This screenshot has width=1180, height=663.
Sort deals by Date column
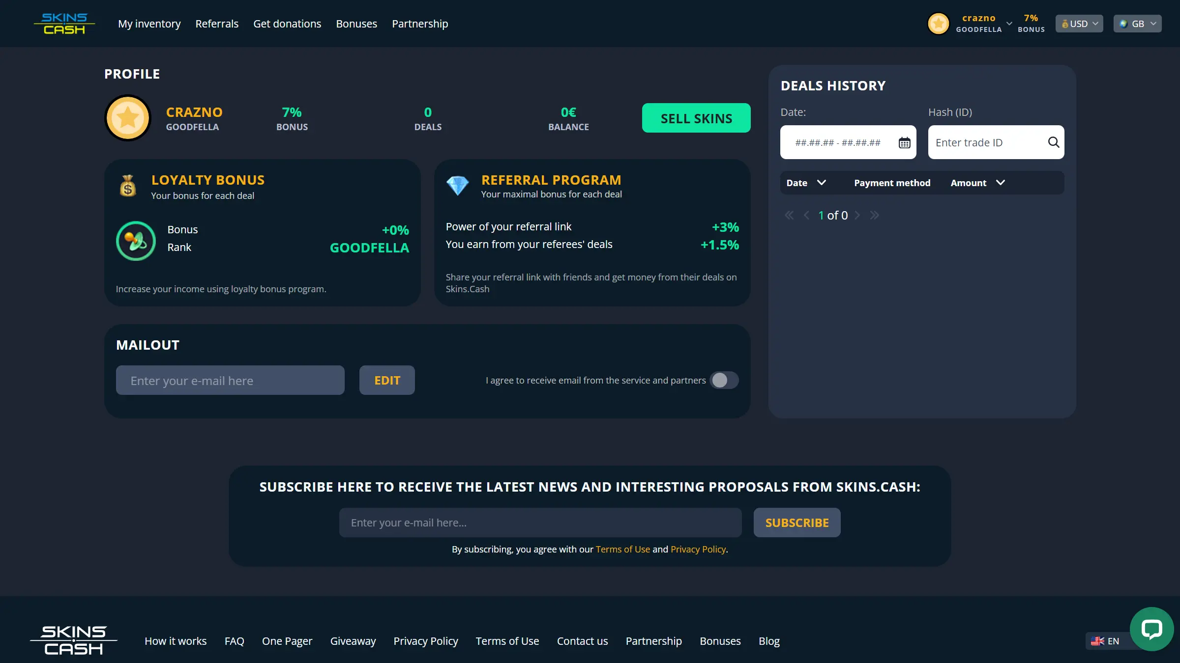(x=806, y=183)
